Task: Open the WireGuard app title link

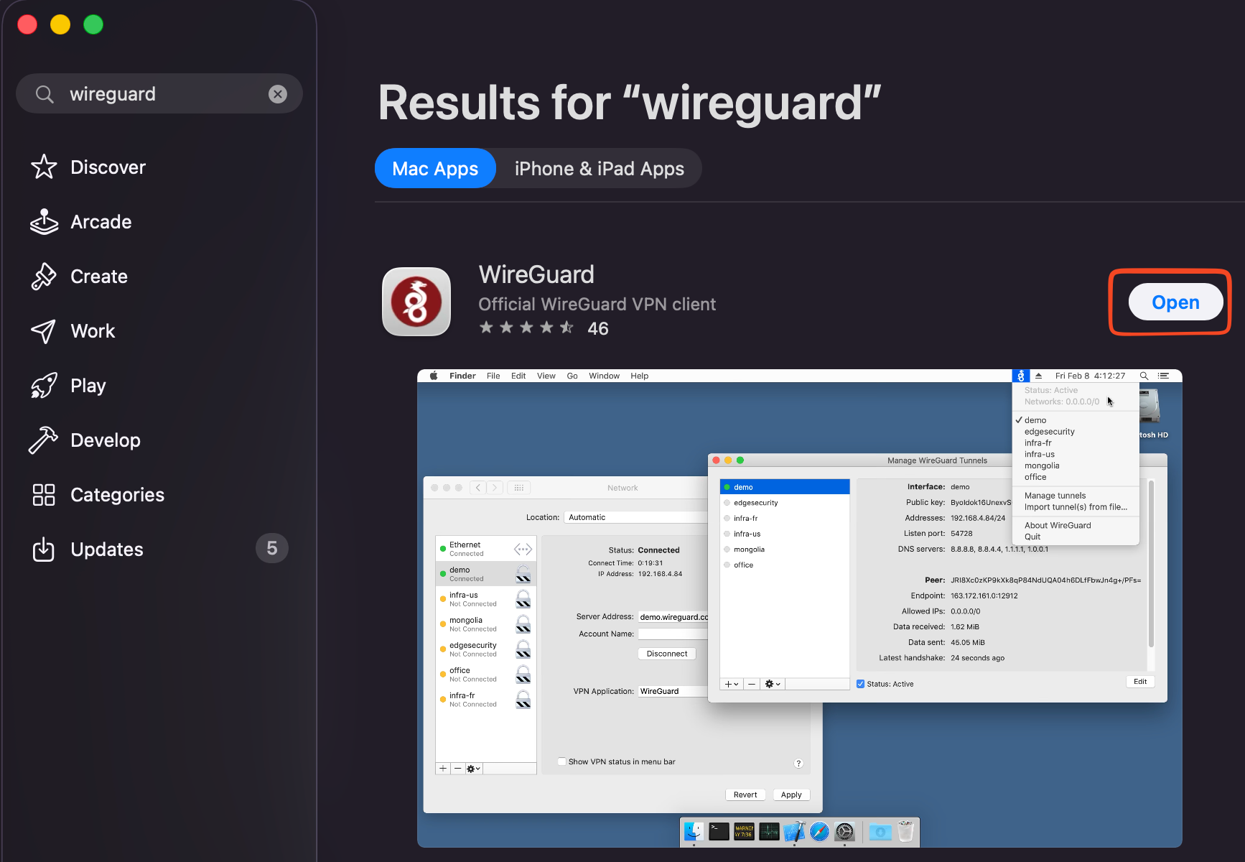Action: 536,274
